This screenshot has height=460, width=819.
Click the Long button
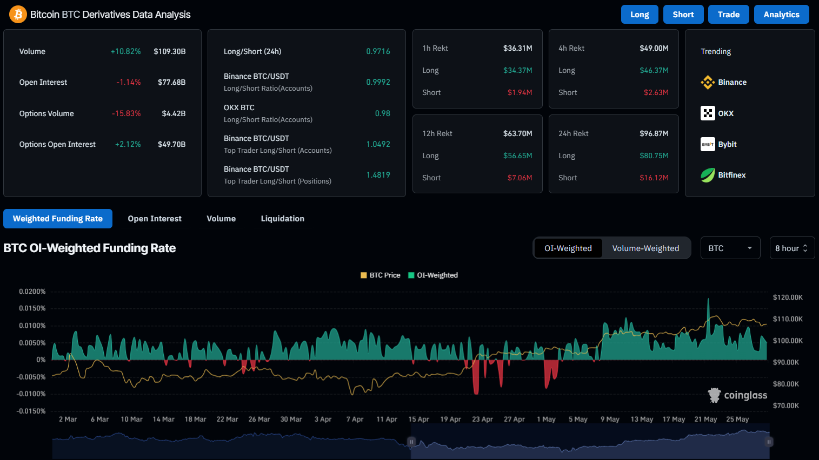640,15
